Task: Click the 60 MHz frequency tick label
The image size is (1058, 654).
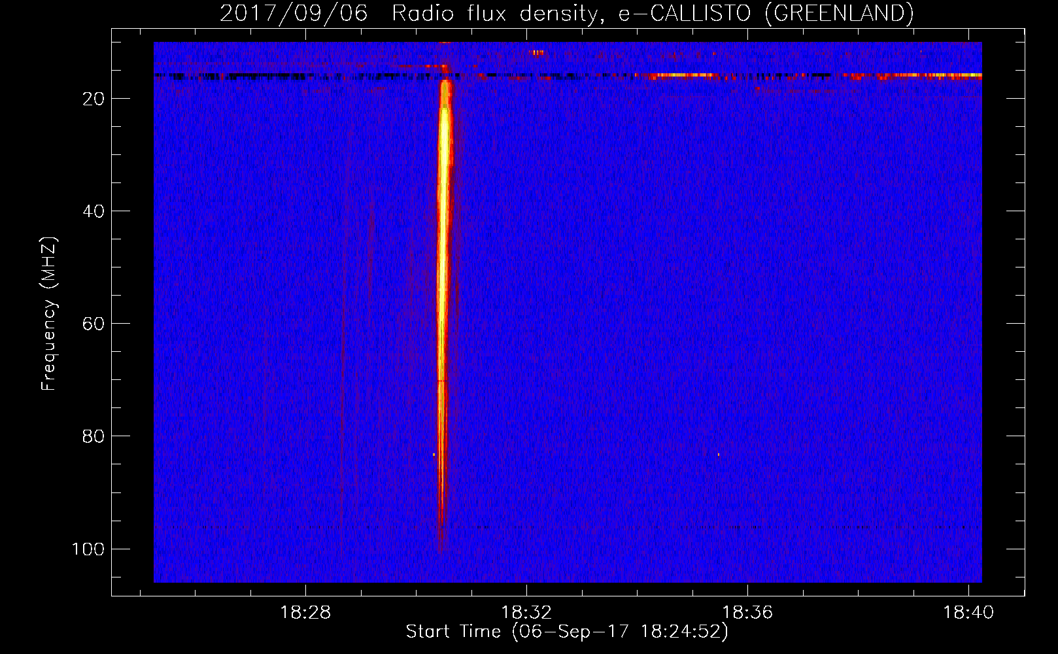Action: (x=94, y=324)
